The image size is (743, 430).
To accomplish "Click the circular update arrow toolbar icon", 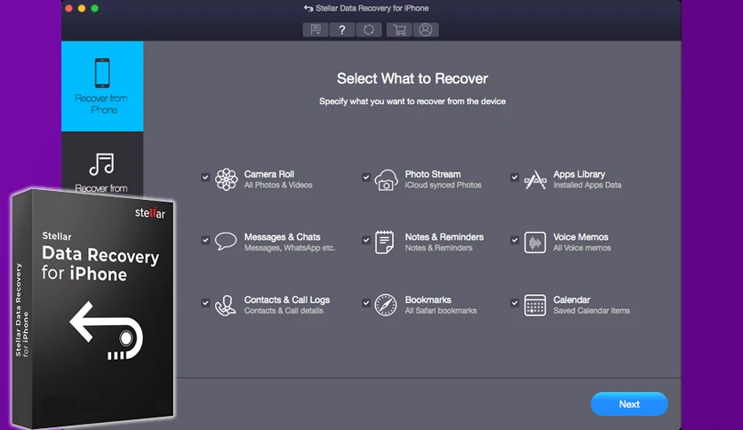I will tap(369, 30).
